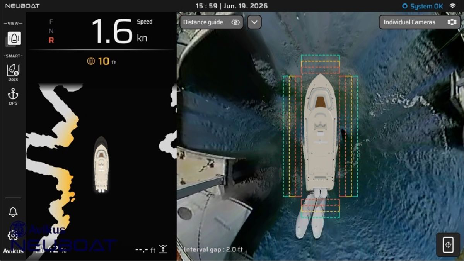This screenshot has height=261, width=464.
Task: Click the Interval gap : 2.0 ft label
Action: (213, 249)
